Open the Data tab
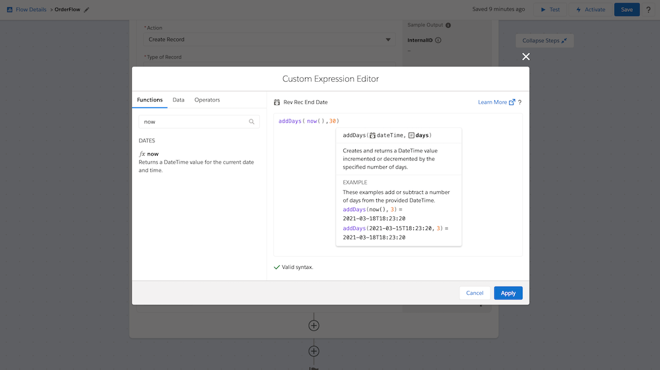The height and width of the screenshot is (370, 660). coord(178,100)
